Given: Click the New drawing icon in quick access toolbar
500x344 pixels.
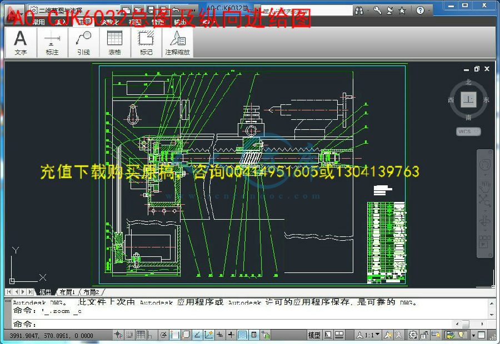Looking at the screenshot, I should tap(126, 10).
